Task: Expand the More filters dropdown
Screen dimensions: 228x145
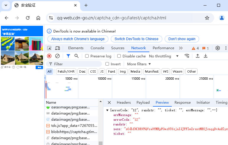Action: pyautogui.click(x=139, y=64)
